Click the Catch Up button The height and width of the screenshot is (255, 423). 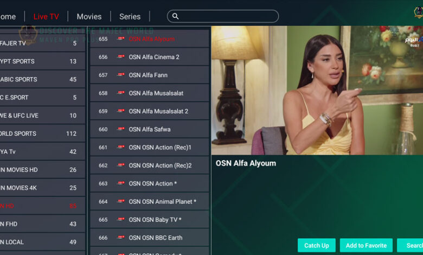317,245
